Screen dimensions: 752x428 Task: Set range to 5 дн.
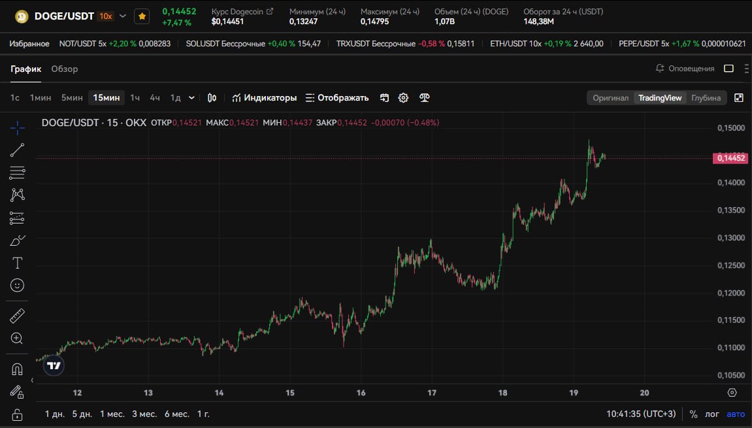click(82, 414)
